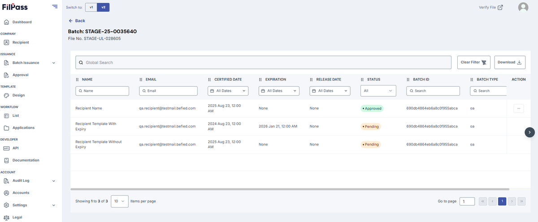
Task: Click the last page double-arrow button
Action: coord(521,201)
